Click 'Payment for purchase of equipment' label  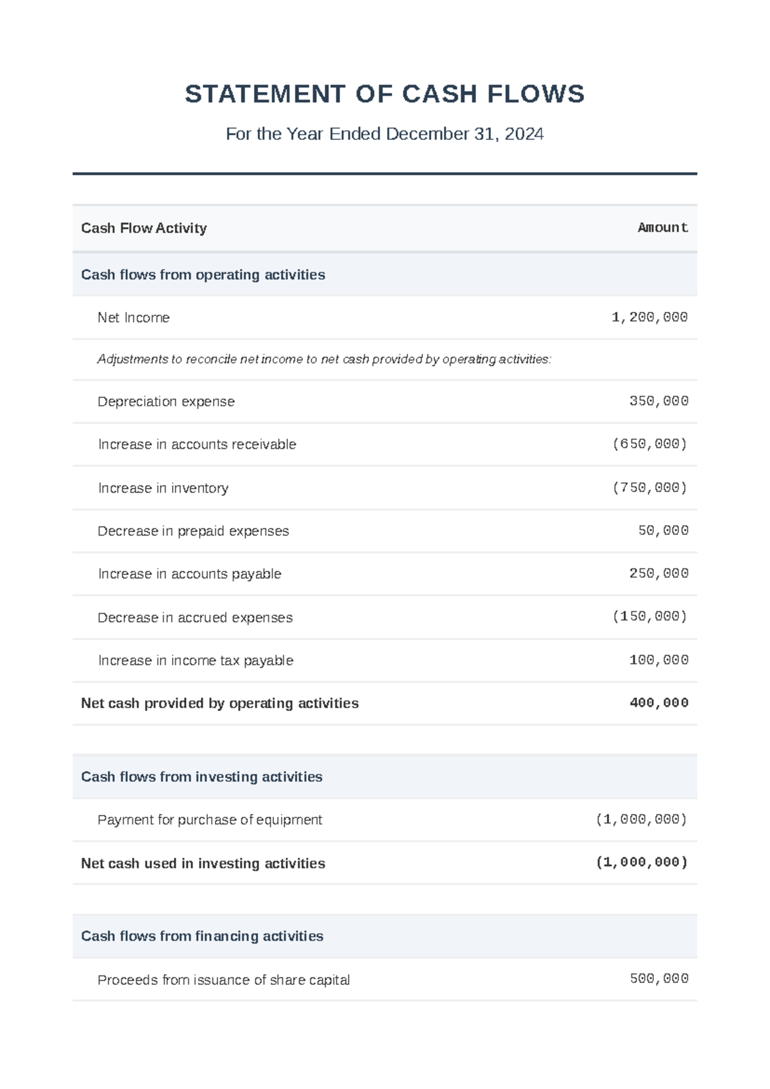tap(210, 820)
